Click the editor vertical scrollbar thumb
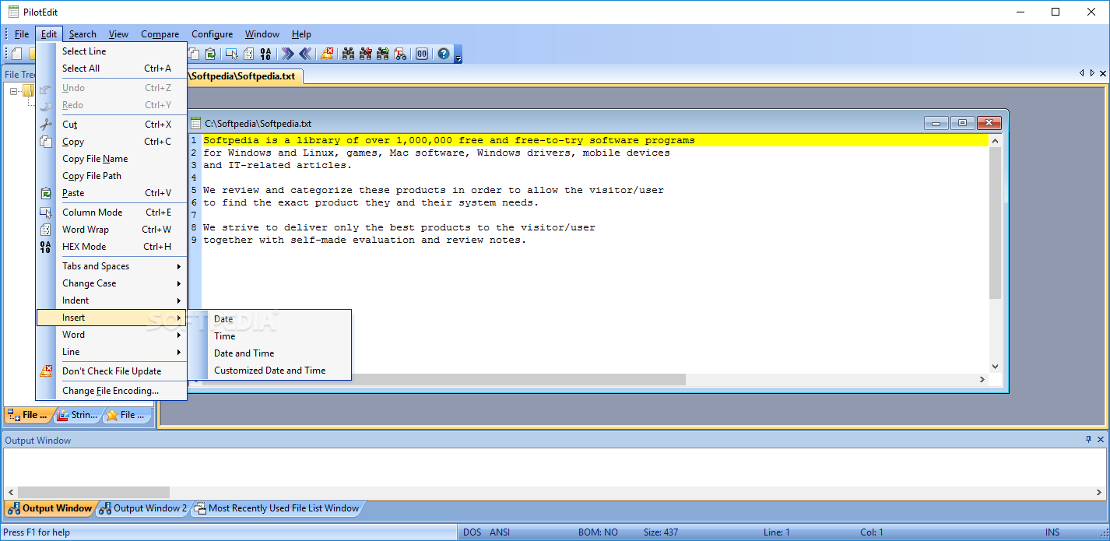This screenshot has height=541, width=1110. (995, 223)
